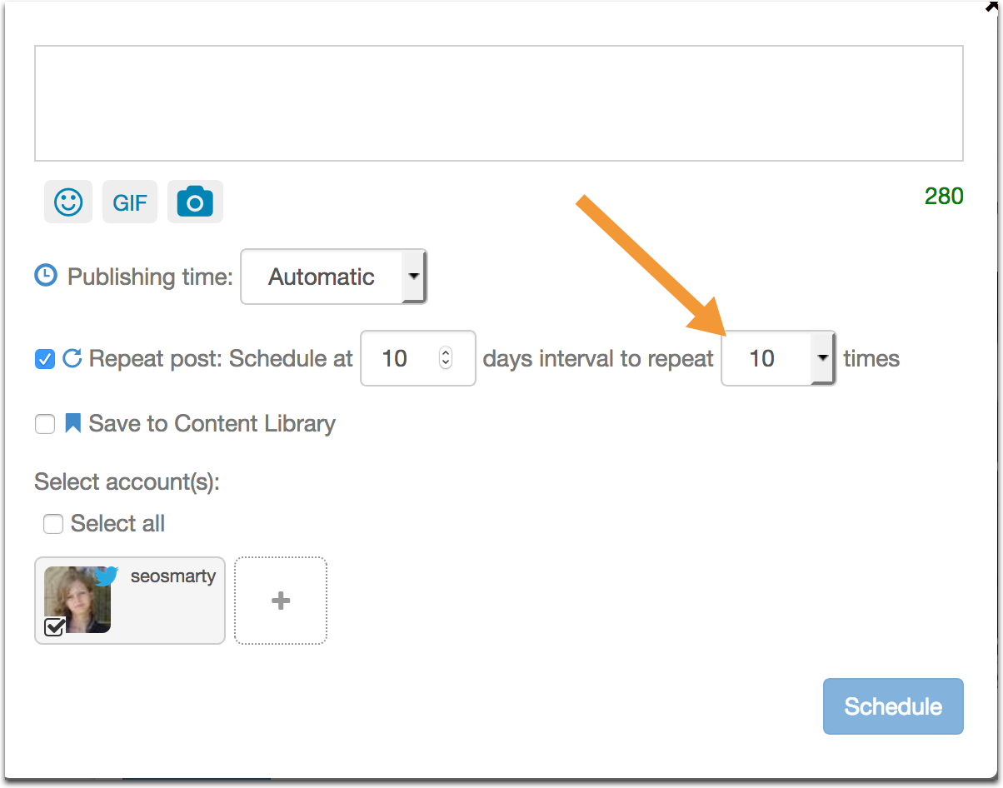Viewport: 1003px width, 788px height.
Task: Click the plus icon to add account
Action: pyautogui.click(x=281, y=601)
